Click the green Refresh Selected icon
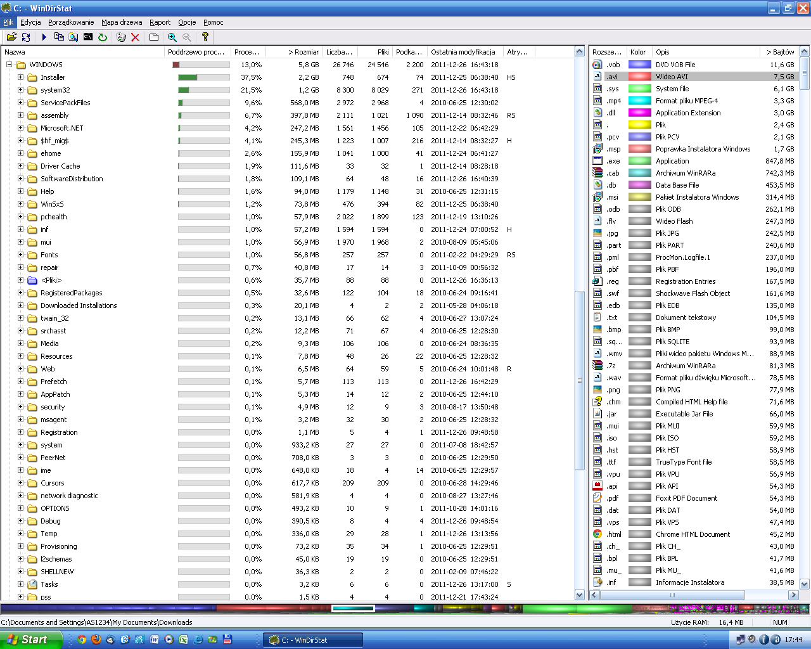The width and height of the screenshot is (811, 649). [103, 37]
